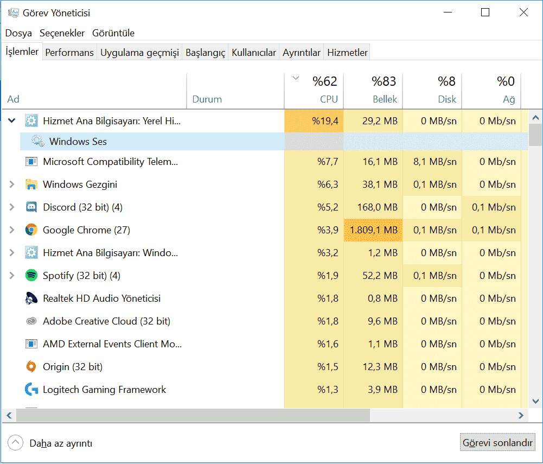The image size is (543, 464).
Task: Switch to the Hizmetler tab
Action: tap(347, 52)
